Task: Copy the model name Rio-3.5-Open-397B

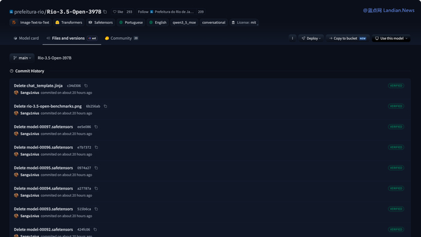Action: pyautogui.click(x=105, y=12)
